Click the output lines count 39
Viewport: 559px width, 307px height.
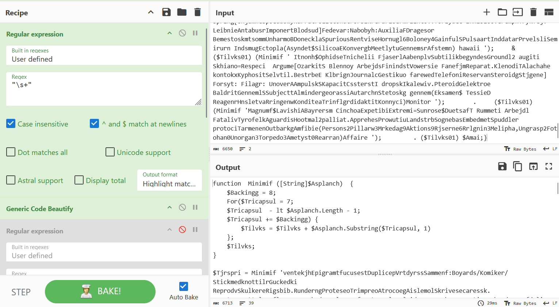click(x=251, y=303)
